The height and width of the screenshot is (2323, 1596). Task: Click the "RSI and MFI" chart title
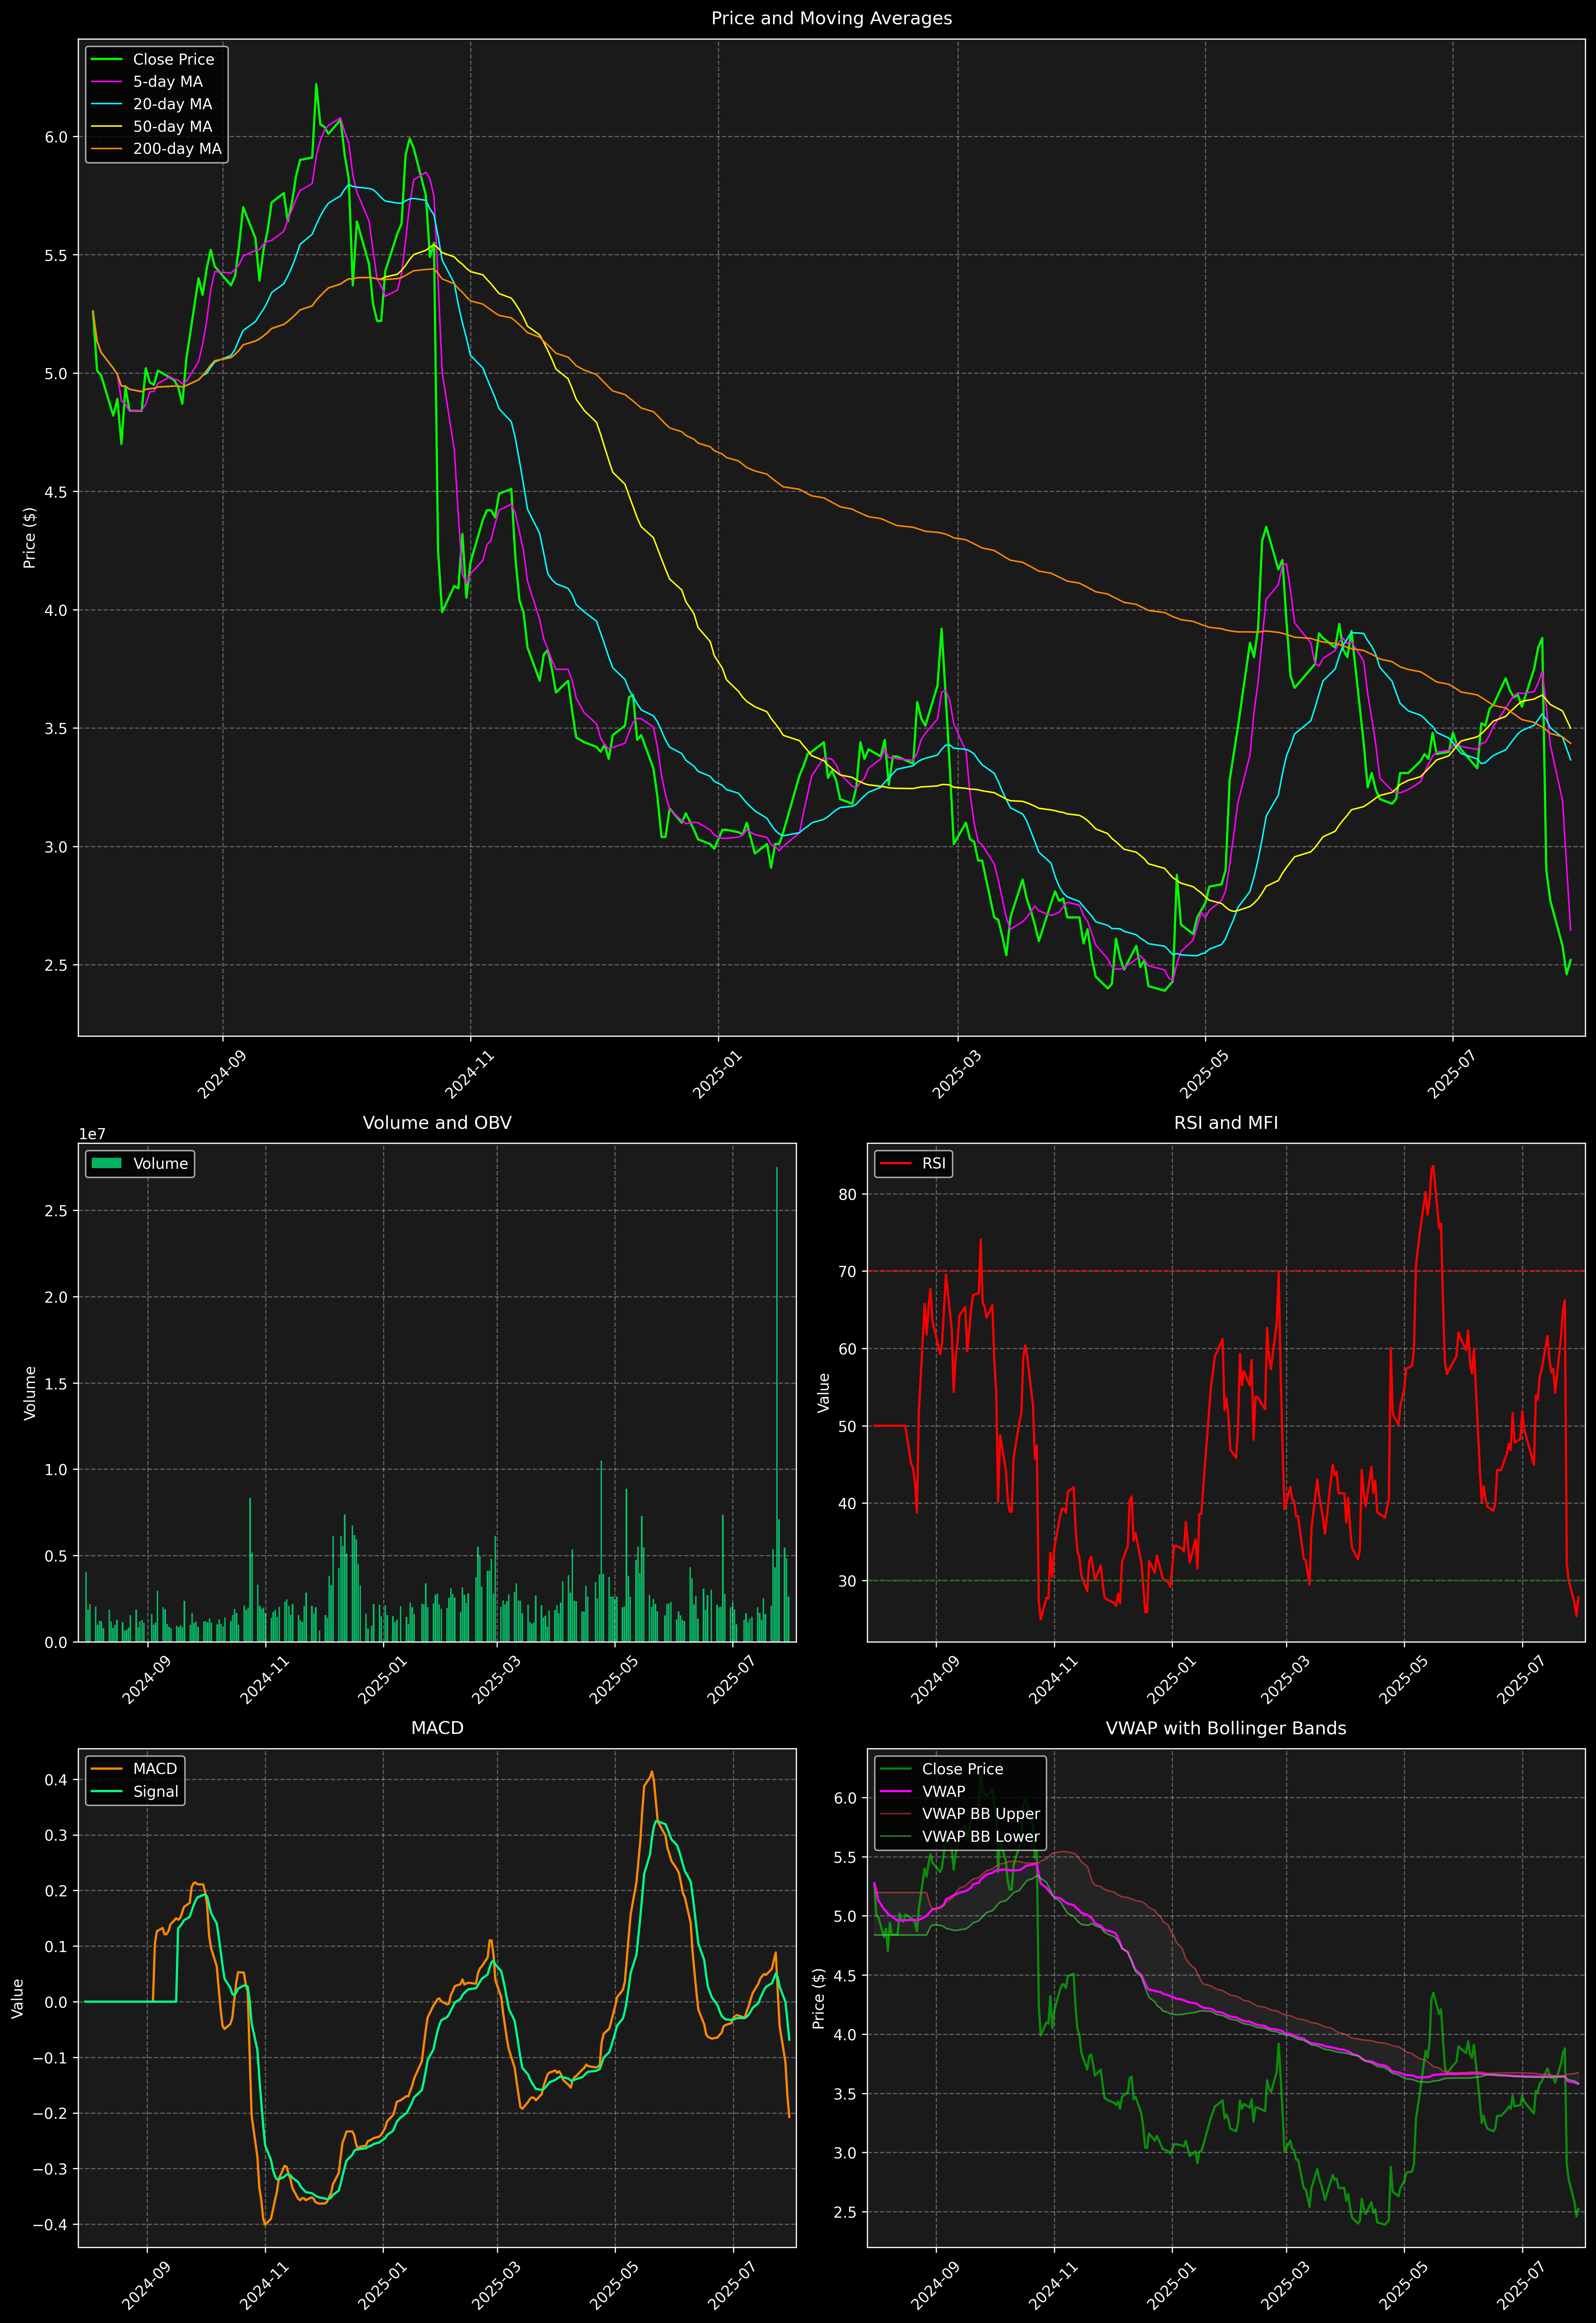1226,1122
